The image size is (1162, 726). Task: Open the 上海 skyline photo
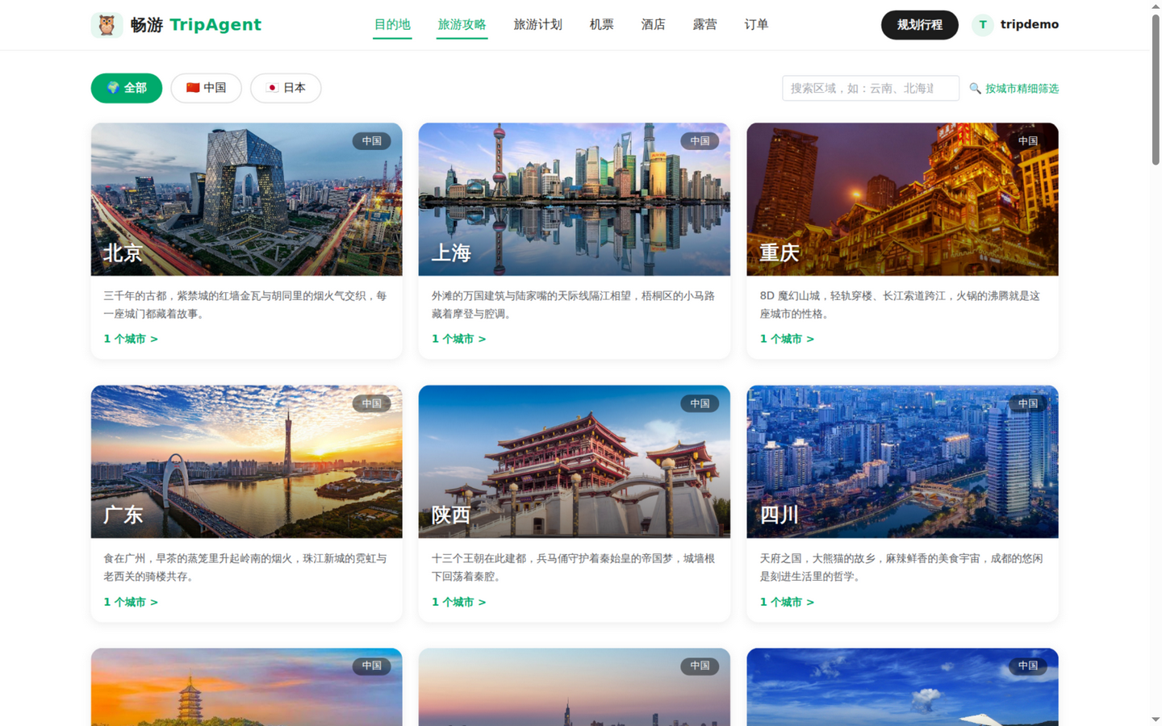[574, 199]
